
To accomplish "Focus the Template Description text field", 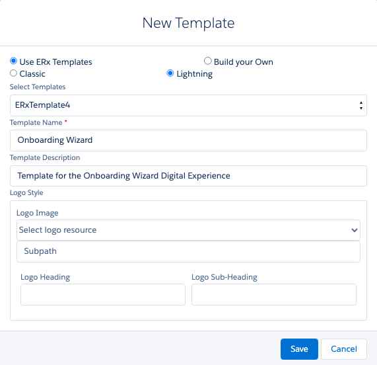I will click(188, 176).
